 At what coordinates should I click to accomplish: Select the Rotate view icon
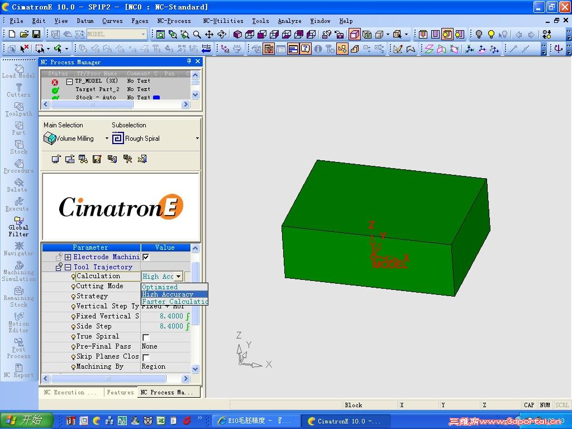pyautogui.click(x=221, y=34)
